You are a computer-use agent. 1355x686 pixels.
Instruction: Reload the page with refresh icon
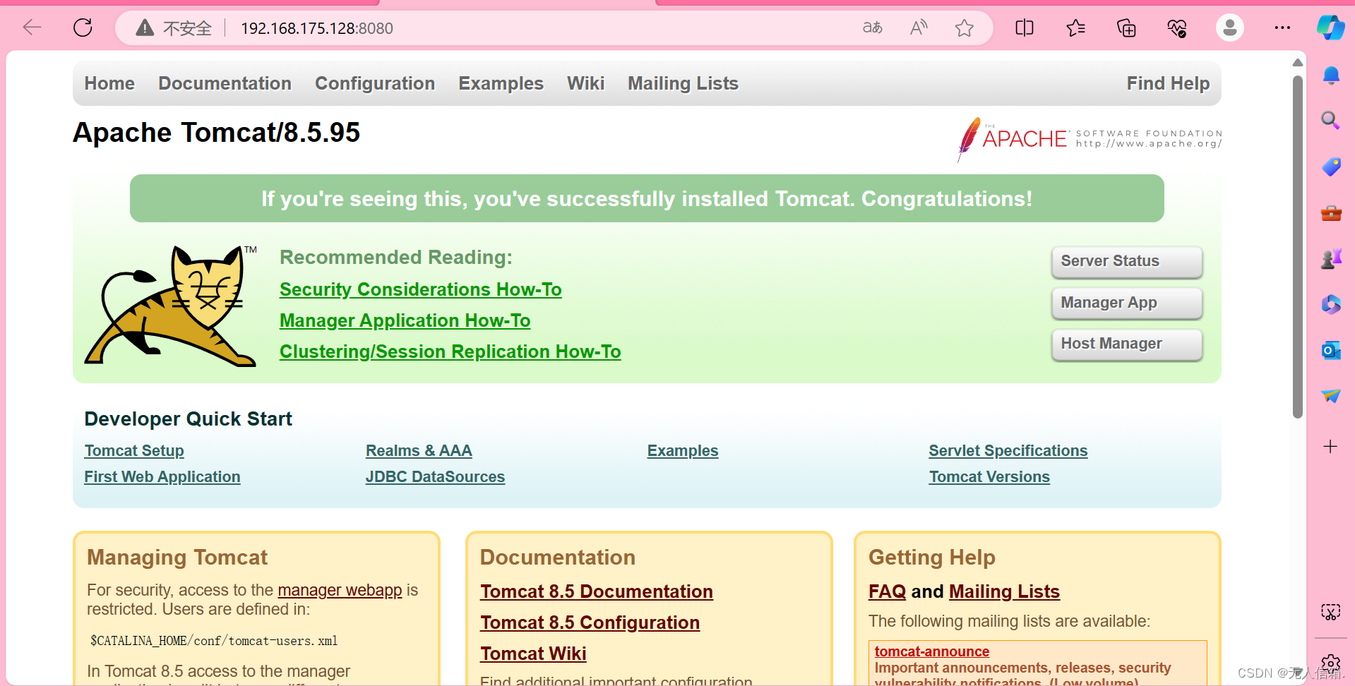pyautogui.click(x=83, y=28)
